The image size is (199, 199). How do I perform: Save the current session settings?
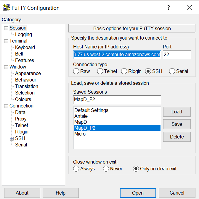177,124
